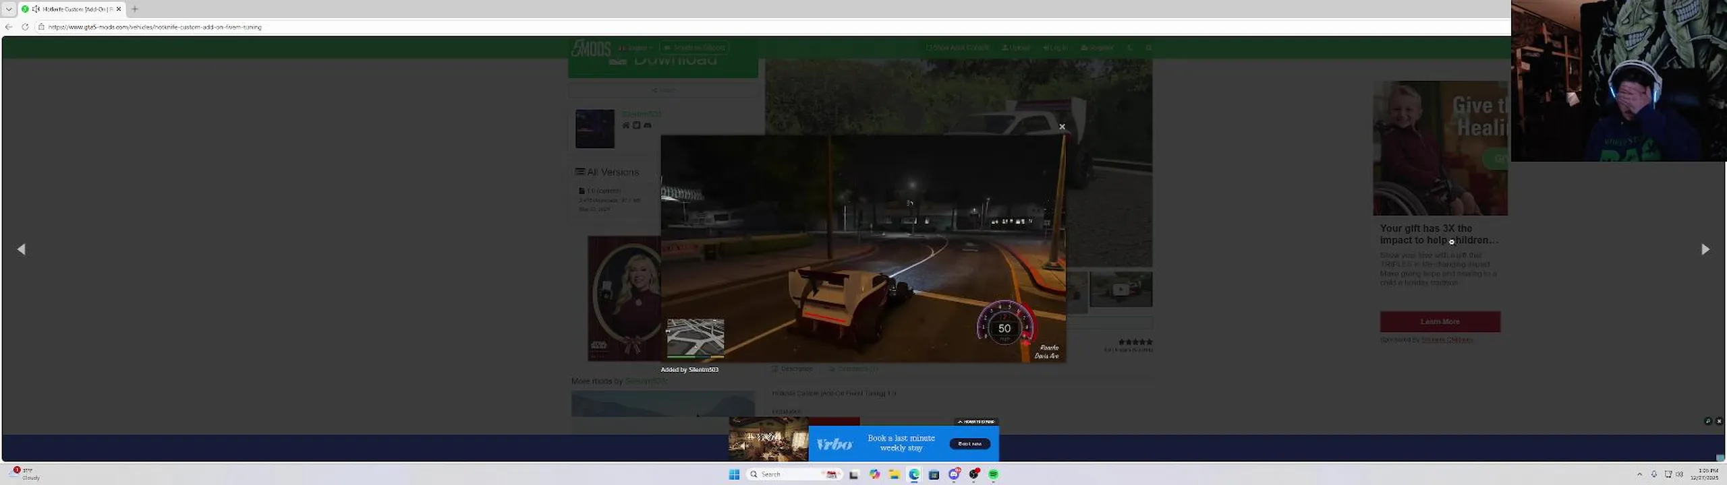Select version 1.0 (current) entry
Viewport: 1727px width, 485px height.
[x=600, y=191]
